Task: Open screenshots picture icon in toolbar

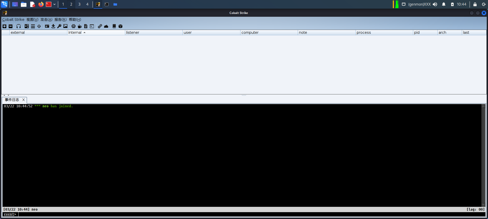Action: pos(65,26)
